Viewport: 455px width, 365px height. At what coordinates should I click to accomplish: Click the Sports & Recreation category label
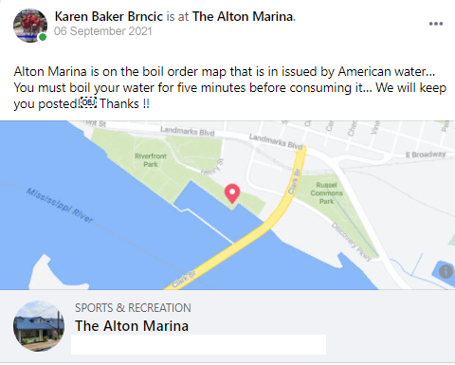[x=133, y=308]
